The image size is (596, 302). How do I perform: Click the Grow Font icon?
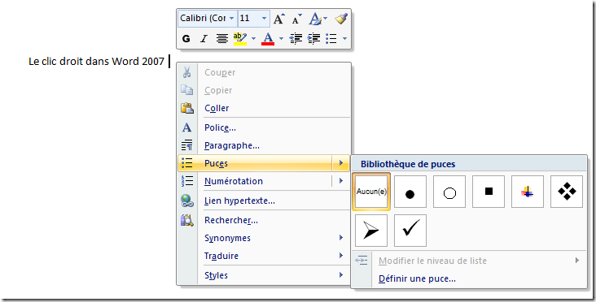point(279,19)
